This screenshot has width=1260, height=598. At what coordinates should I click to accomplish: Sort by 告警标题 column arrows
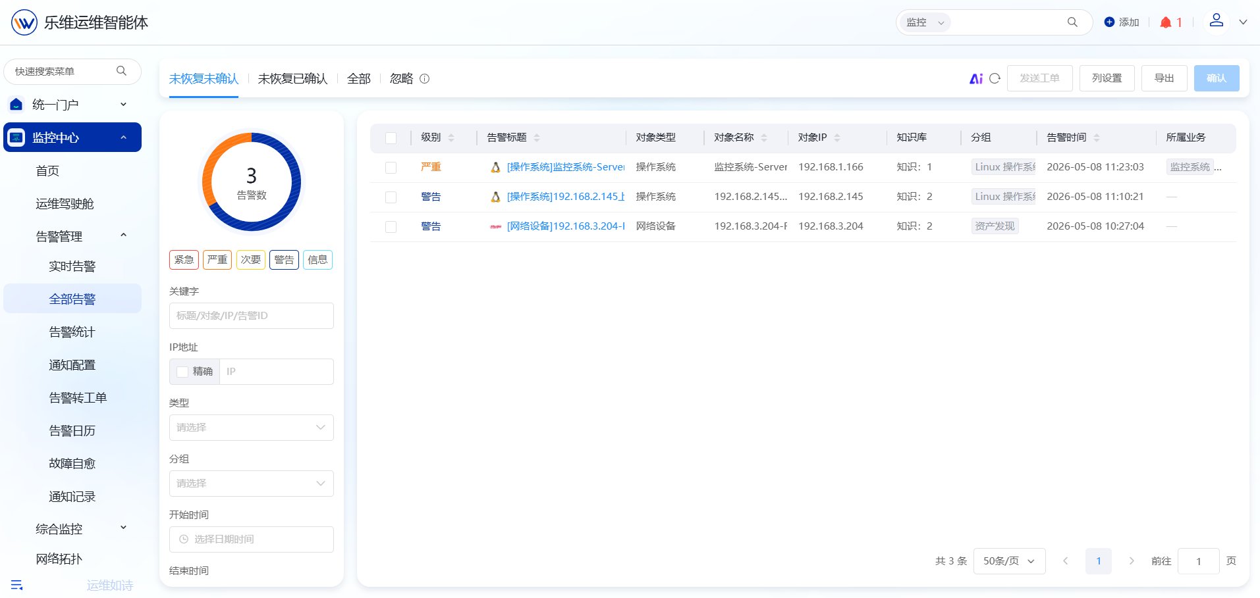pos(537,137)
